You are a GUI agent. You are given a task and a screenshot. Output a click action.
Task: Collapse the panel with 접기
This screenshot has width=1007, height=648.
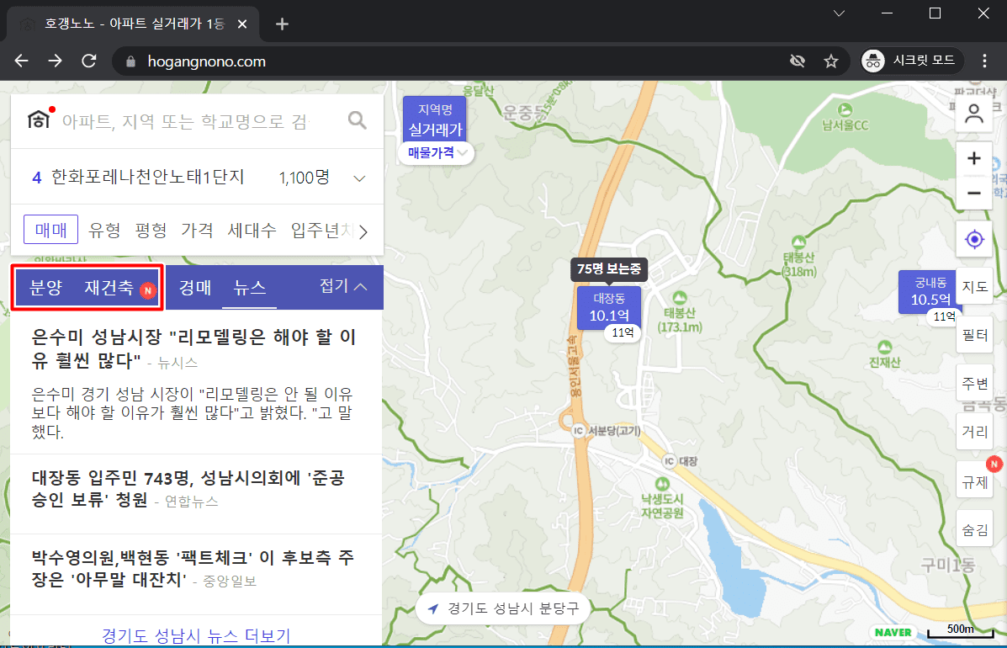pyautogui.click(x=343, y=286)
